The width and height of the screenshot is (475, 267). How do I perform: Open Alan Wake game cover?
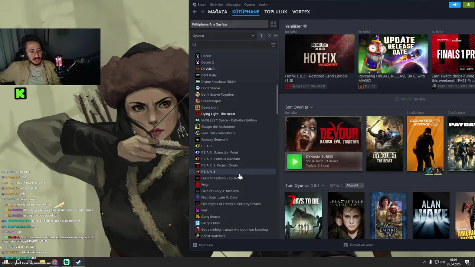pyautogui.click(x=431, y=215)
